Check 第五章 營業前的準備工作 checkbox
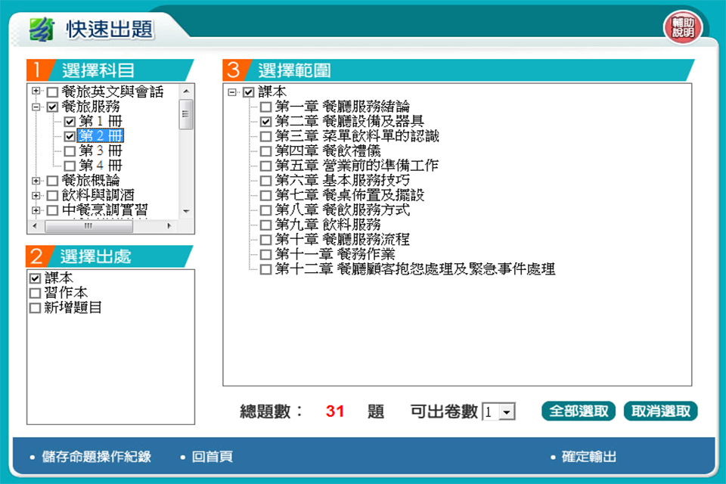The width and height of the screenshot is (726, 484). tap(265, 166)
